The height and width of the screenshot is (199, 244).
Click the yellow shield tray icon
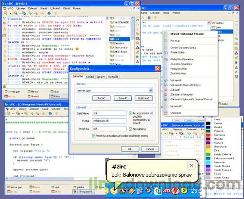click(184, 191)
